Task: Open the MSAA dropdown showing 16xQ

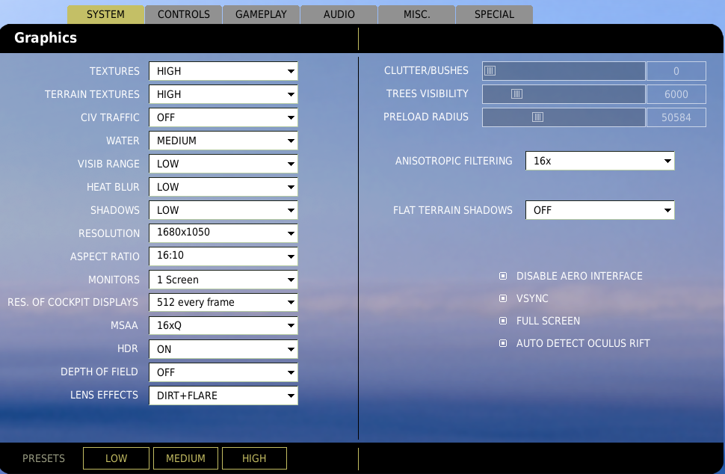Action: click(x=223, y=325)
